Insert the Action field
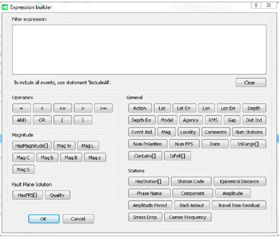Screen dimensions: 279x237 (x=140, y=108)
